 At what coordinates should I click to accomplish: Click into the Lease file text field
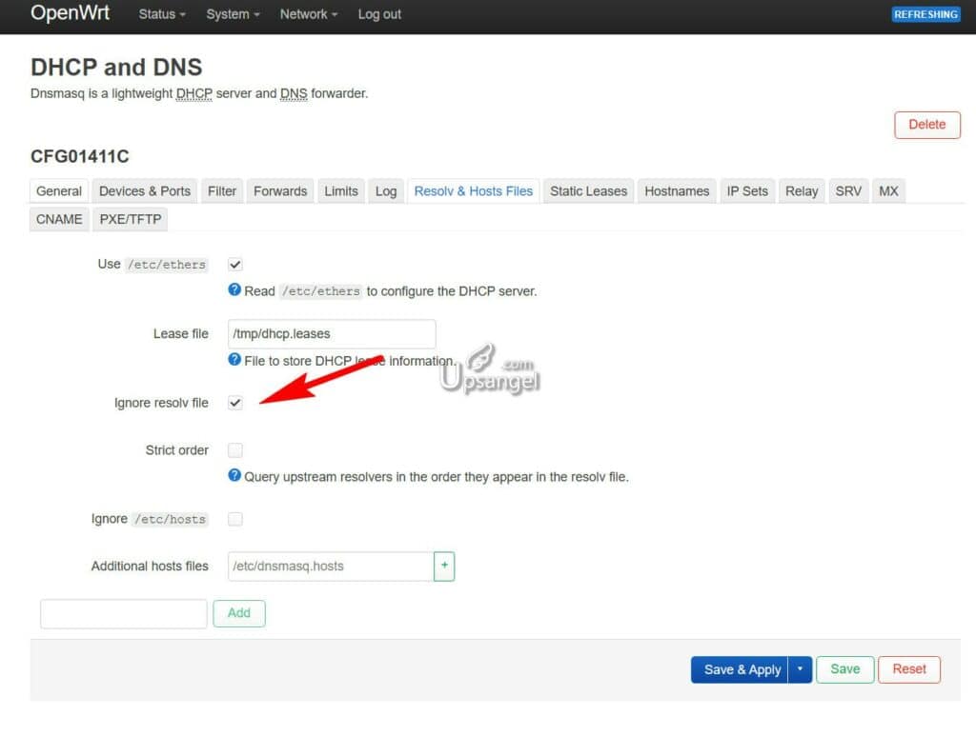[x=332, y=334]
